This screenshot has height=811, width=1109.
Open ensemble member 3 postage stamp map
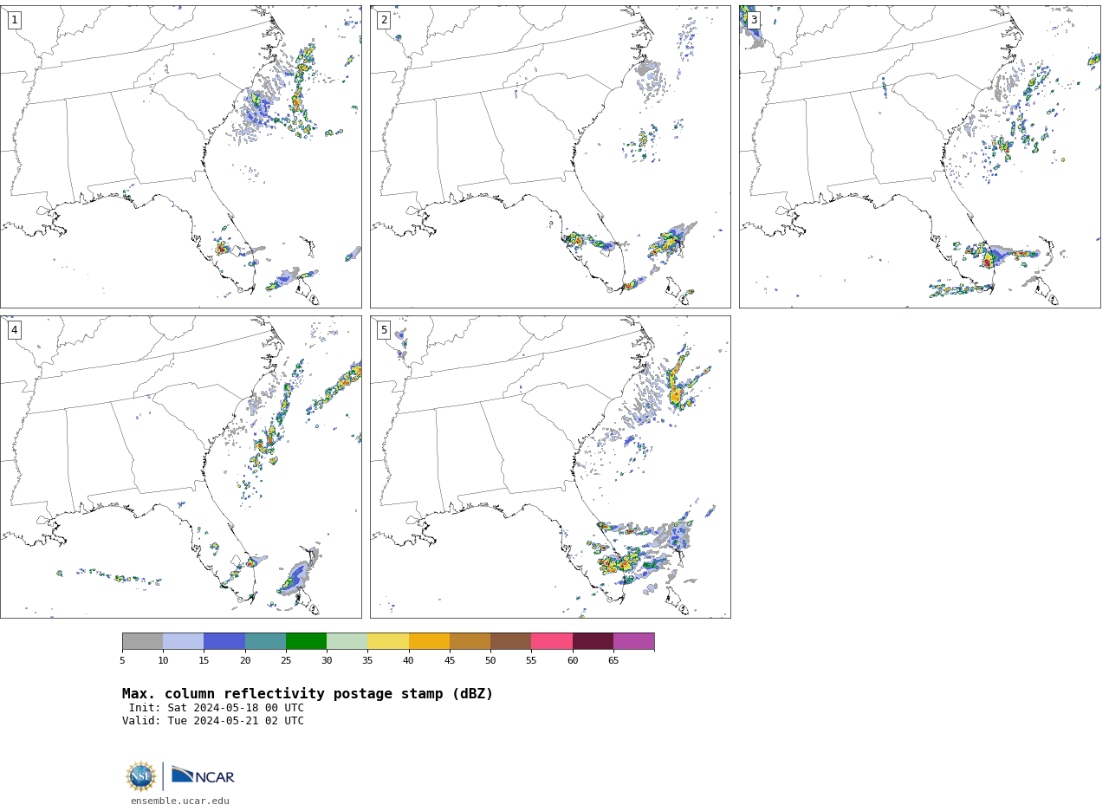(919, 157)
